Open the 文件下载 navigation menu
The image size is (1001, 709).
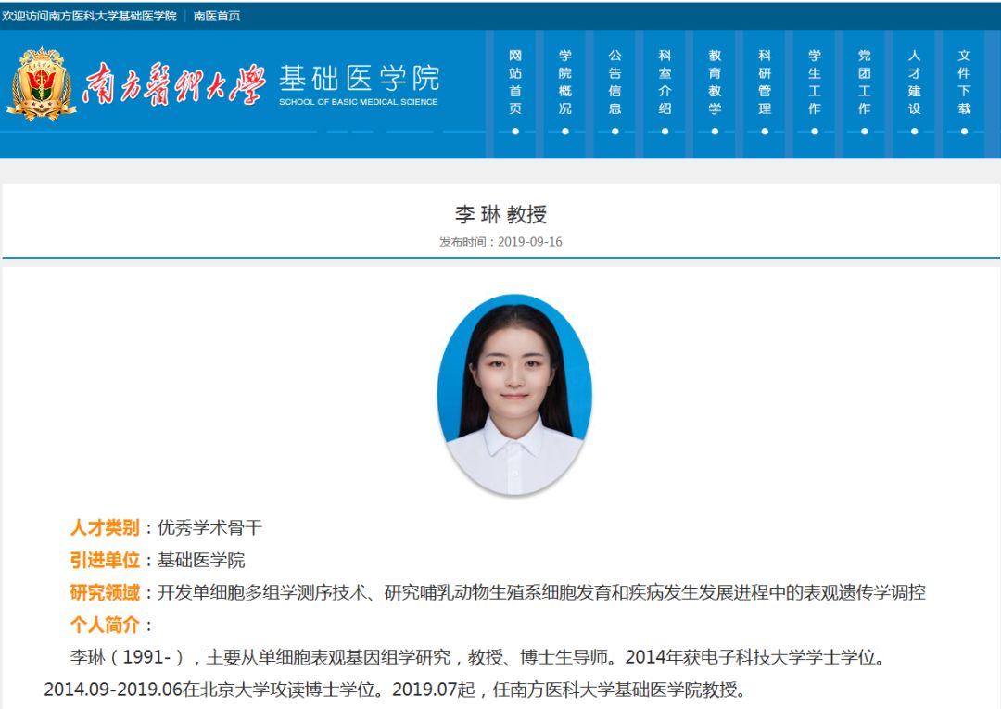[964, 82]
